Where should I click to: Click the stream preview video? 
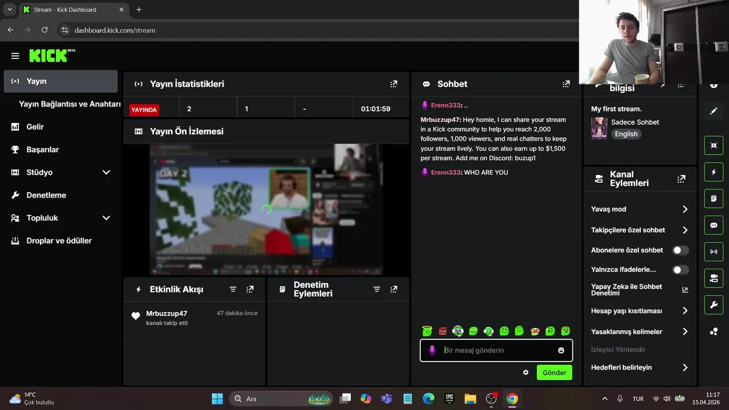(x=266, y=210)
